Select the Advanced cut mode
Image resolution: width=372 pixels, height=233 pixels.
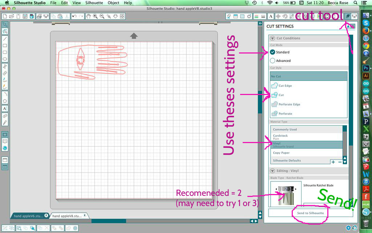tap(272, 61)
